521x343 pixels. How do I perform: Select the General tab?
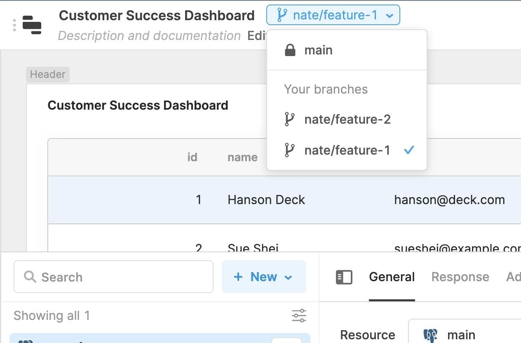pyautogui.click(x=392, y=277)
